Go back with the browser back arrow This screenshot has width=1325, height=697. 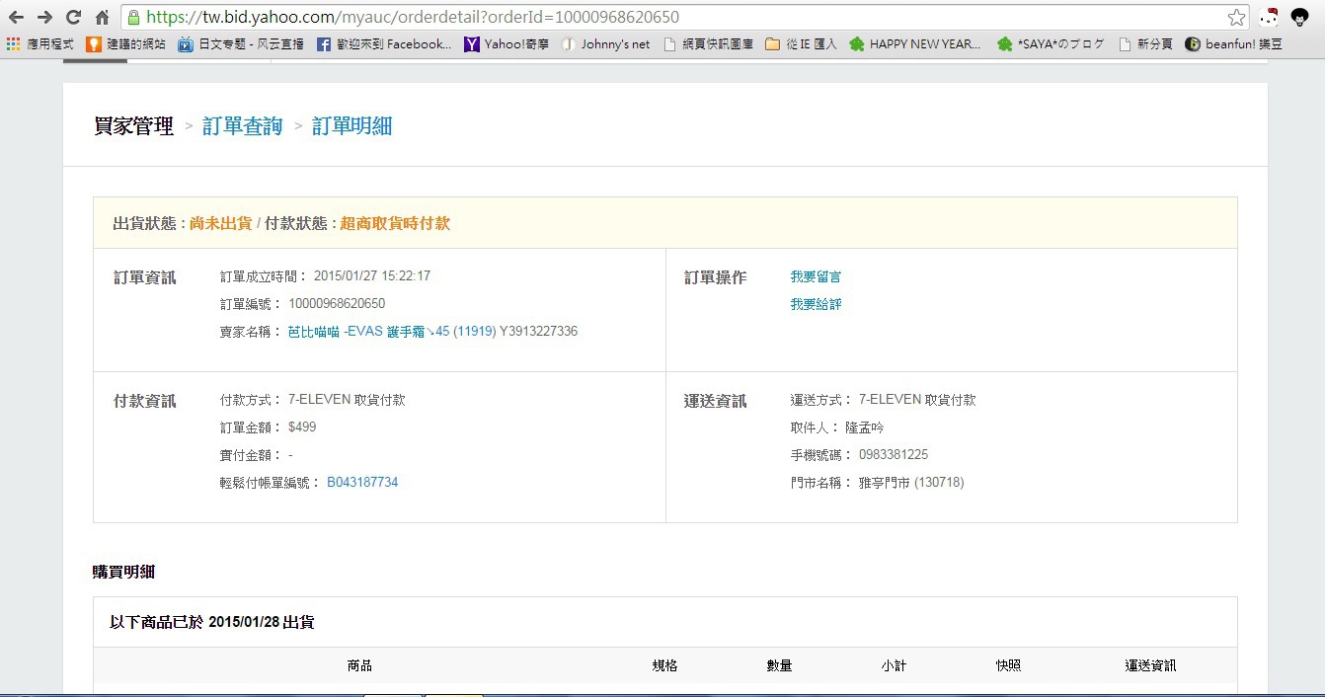point(16,17)
